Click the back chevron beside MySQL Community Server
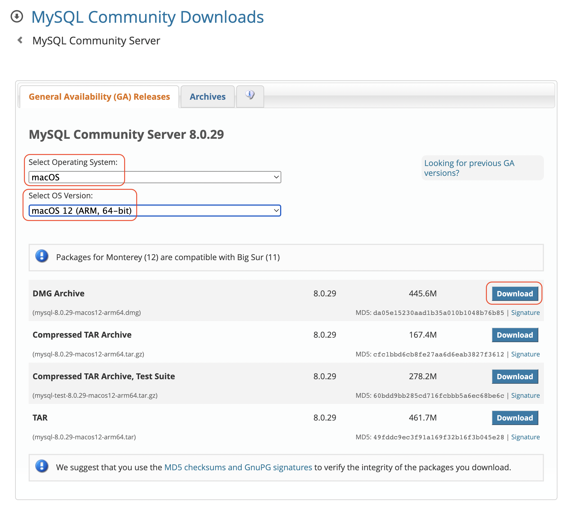Viewport: 572px width, 509px height. tap(20, 40)
